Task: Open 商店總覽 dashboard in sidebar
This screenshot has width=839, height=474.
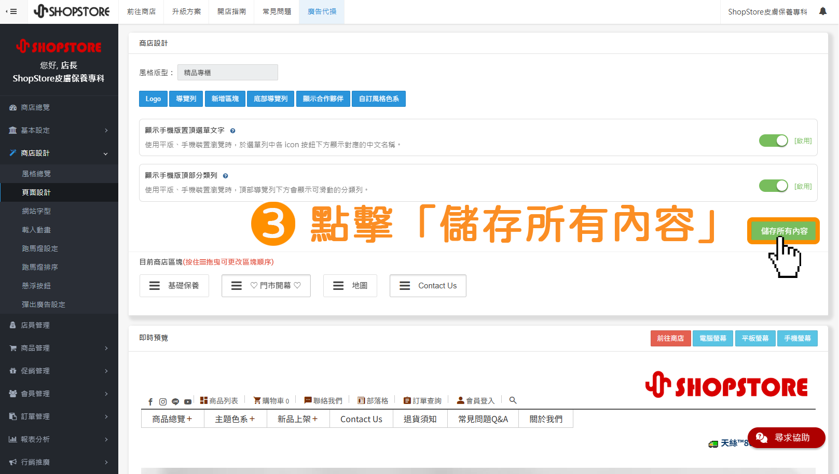Action: click(x=59, y=107)
